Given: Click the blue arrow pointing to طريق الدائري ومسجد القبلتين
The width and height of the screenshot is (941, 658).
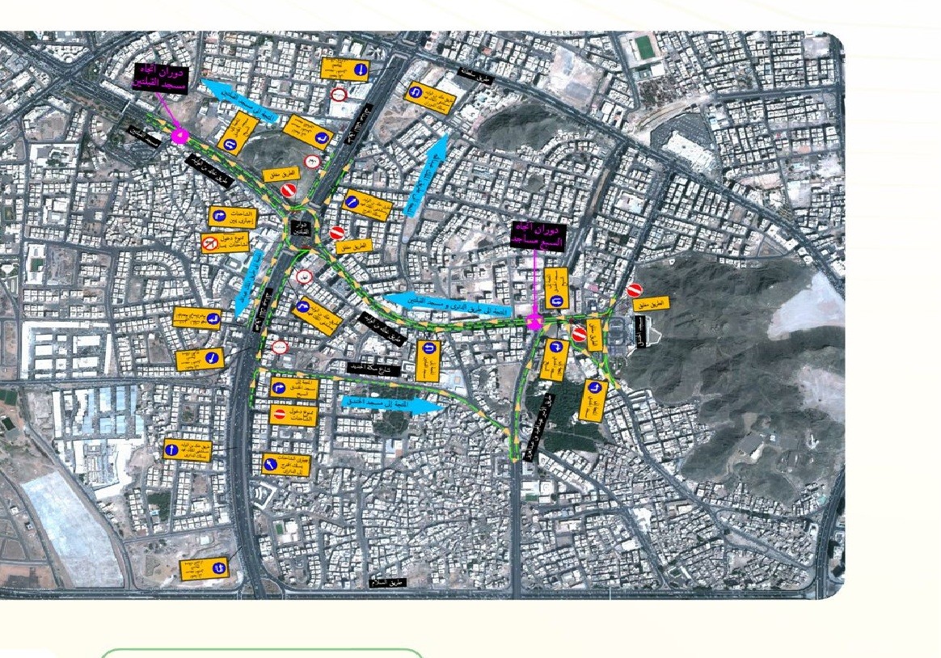Looking at the screenshot, I should point(451,302).
